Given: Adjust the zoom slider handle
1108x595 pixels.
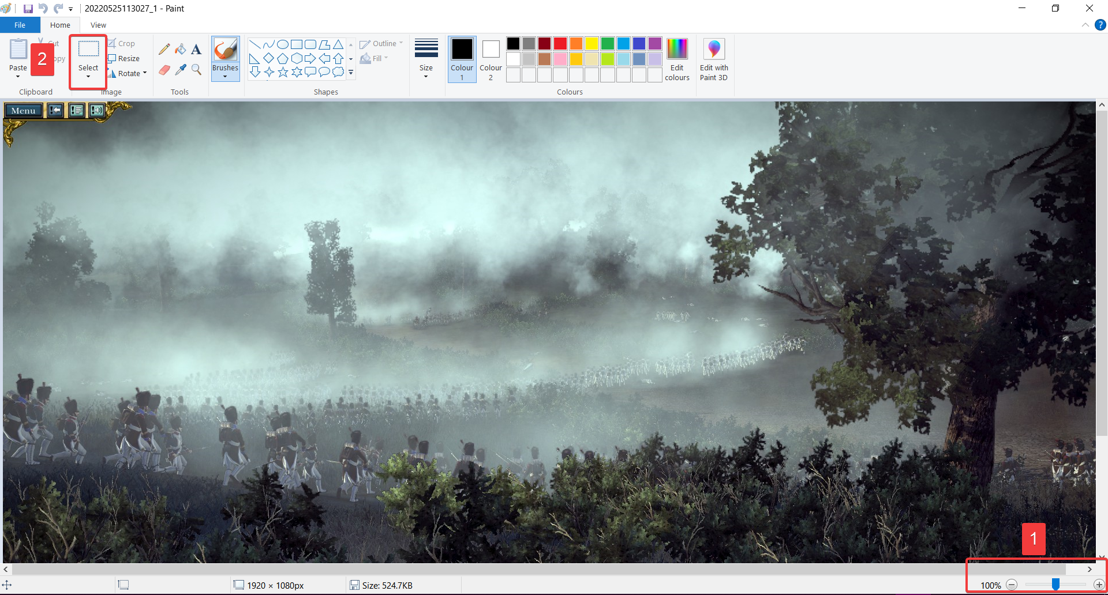Looking at the screenshot, I should [1055, 585].
